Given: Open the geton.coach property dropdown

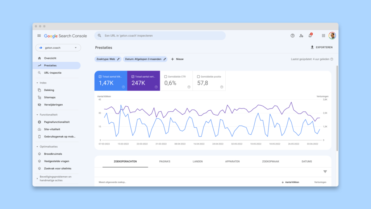Looking at the screenshot, I should click(58, 48).
